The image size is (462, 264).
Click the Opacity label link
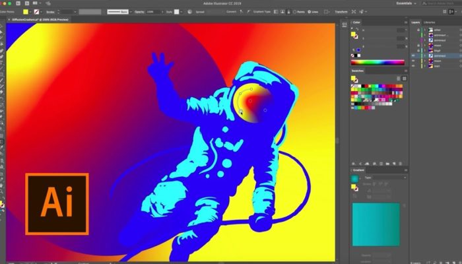[139, 12]
